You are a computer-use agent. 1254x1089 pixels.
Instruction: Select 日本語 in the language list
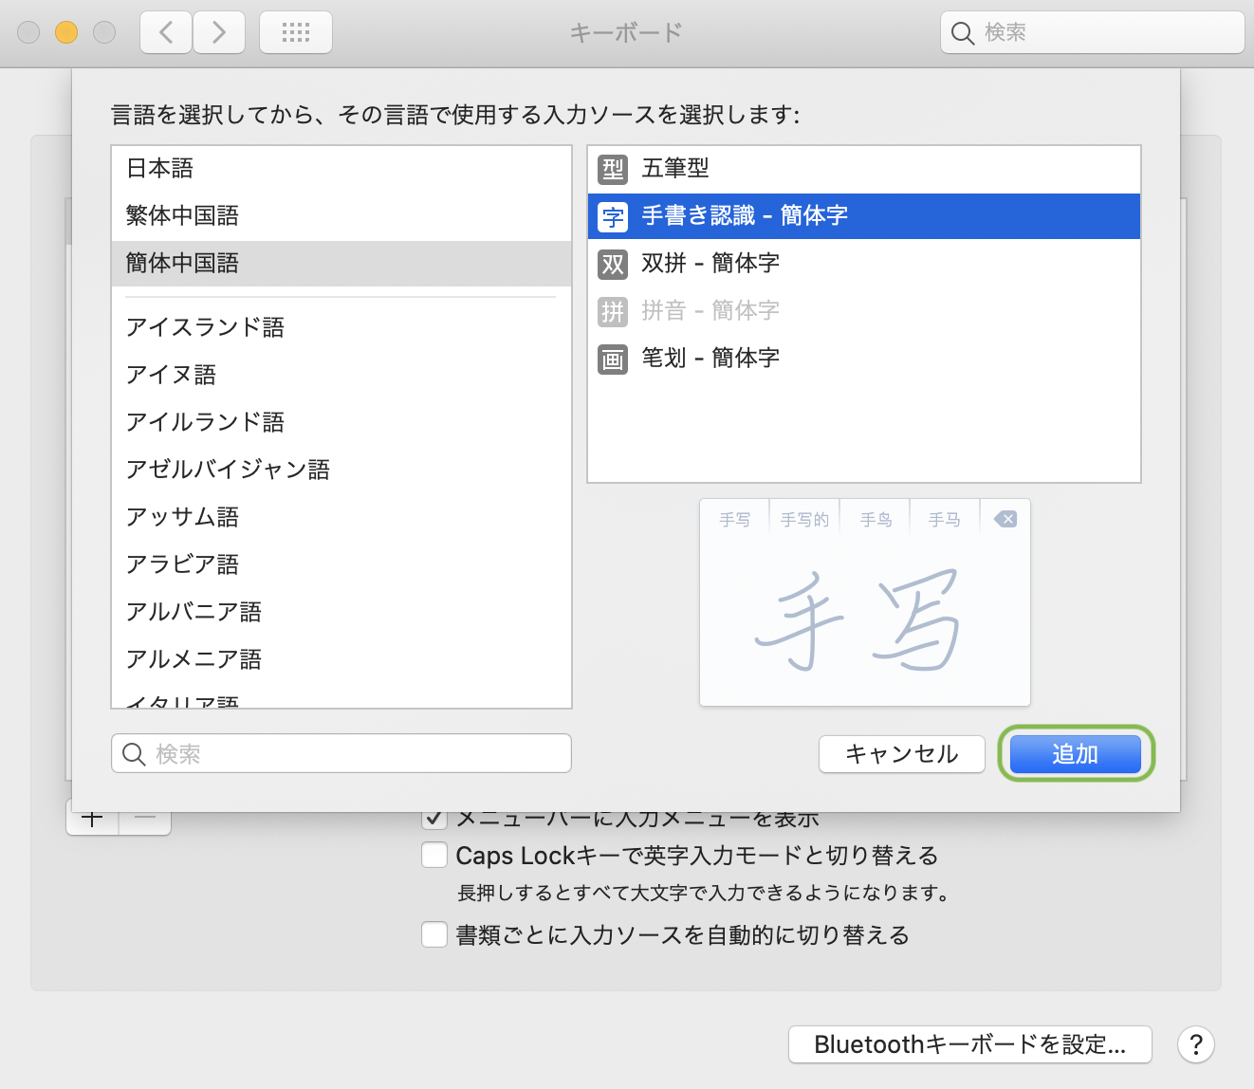click(159, 169)
